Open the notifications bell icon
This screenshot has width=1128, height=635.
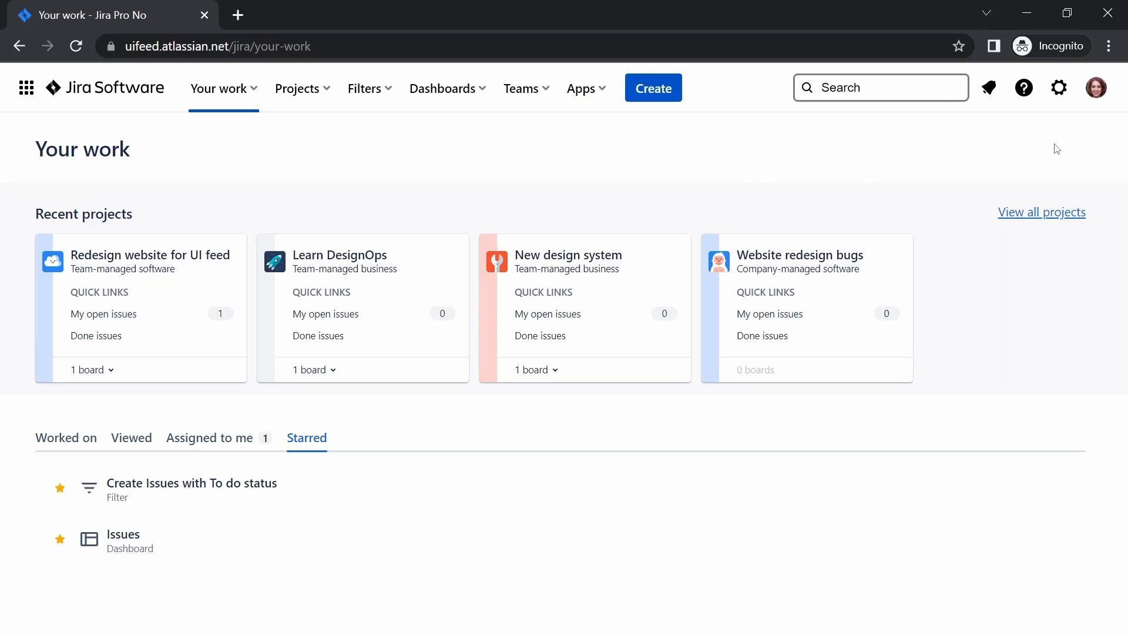pos(989,88)
